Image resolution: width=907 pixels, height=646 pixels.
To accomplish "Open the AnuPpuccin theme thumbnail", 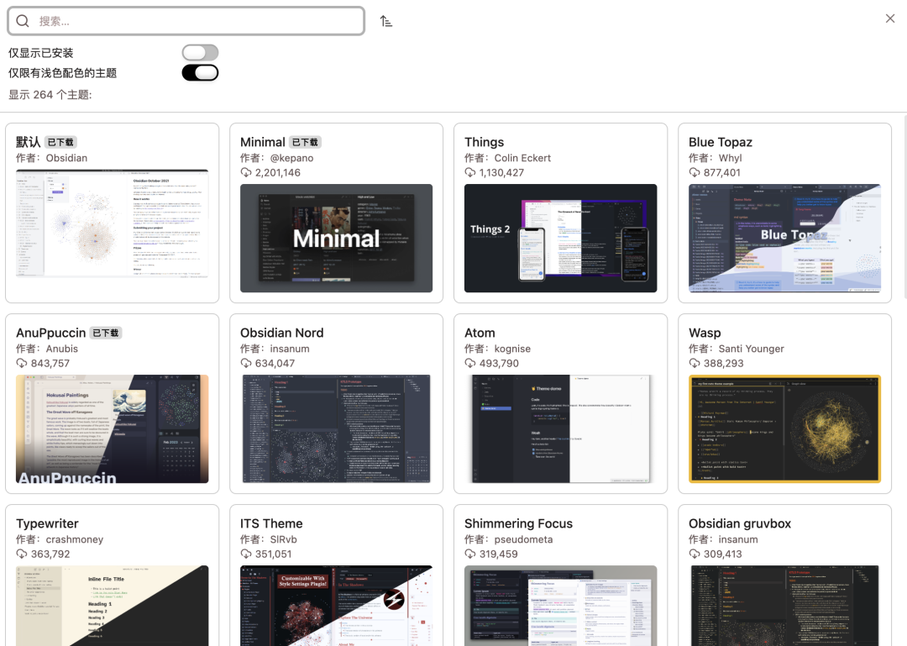I will coord(113,429).
